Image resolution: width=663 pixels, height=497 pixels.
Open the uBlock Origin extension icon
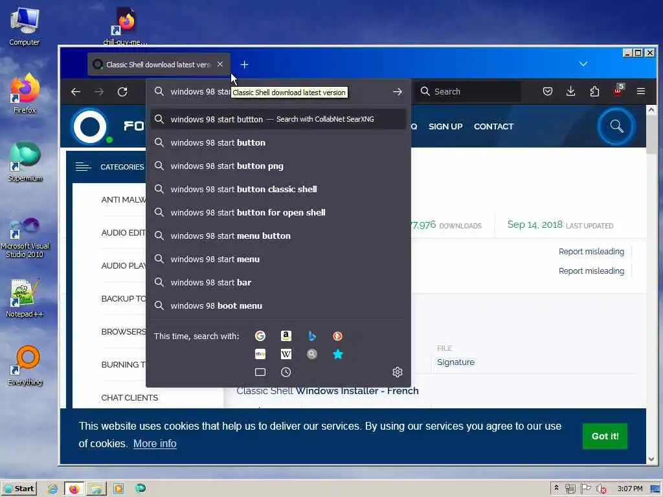[x=618, y=91]
